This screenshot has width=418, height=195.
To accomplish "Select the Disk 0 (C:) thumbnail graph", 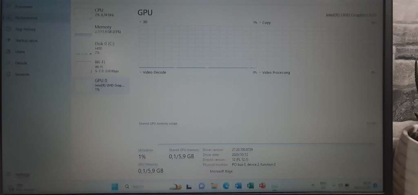I will 83,47.
